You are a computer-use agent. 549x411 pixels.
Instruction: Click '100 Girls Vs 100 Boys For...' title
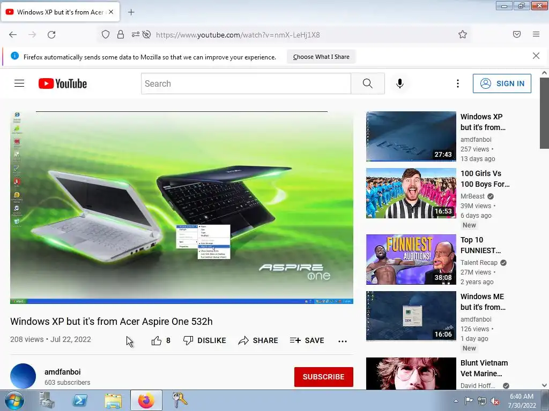coord(485,179)
